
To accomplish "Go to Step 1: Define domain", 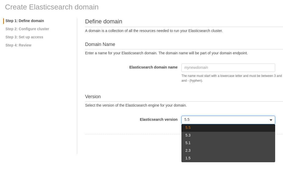I will point(25,21).
